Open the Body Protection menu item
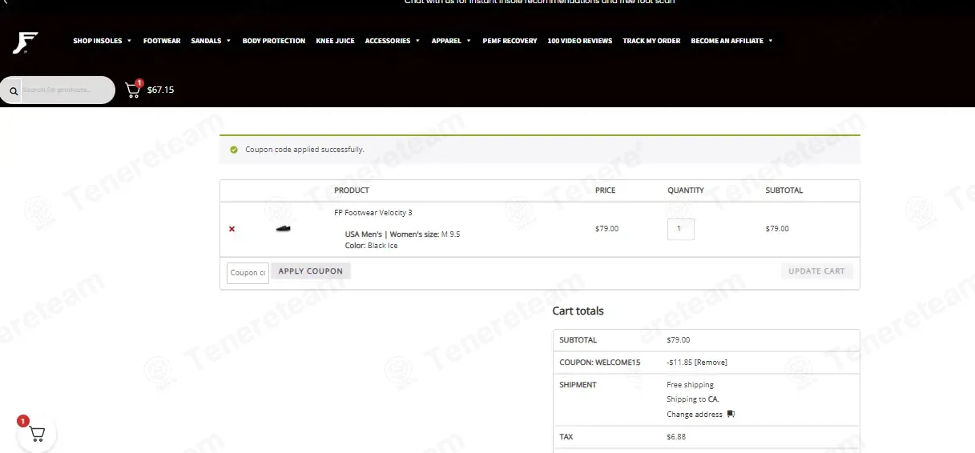 [x=274, y=41]
